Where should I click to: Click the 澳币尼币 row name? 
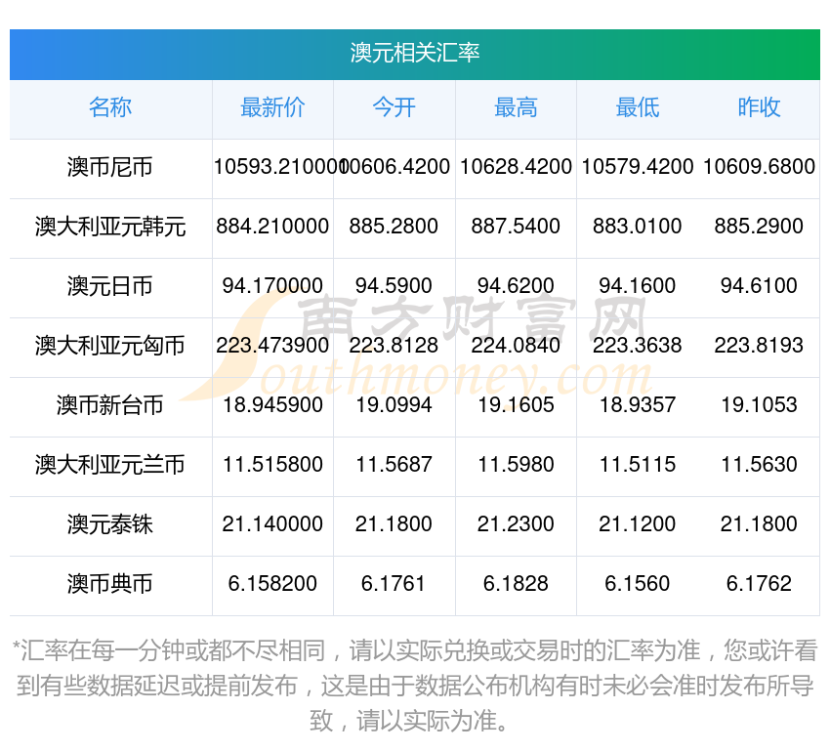pyautogui.click(x=110, y=167)
